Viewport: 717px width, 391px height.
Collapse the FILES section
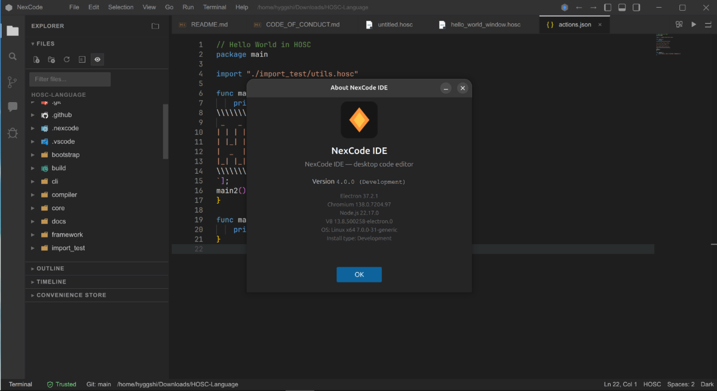pyautogui.click(x=42, y=44)
